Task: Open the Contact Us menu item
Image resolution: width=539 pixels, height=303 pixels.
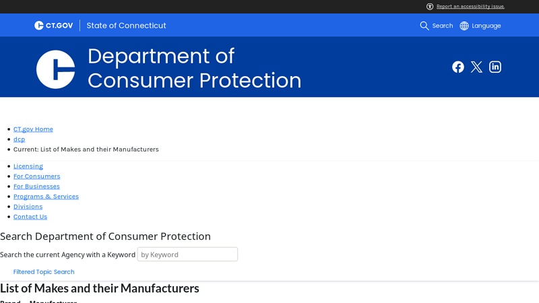Action: coord(30,217)
